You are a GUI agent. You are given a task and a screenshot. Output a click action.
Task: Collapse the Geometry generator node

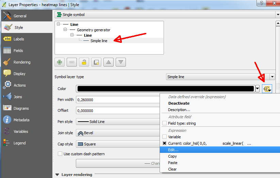65,29
